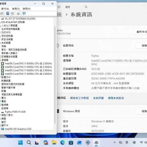Toggle the action pane toolbar icon
147x147 pixels.
[x=12, y=14]
